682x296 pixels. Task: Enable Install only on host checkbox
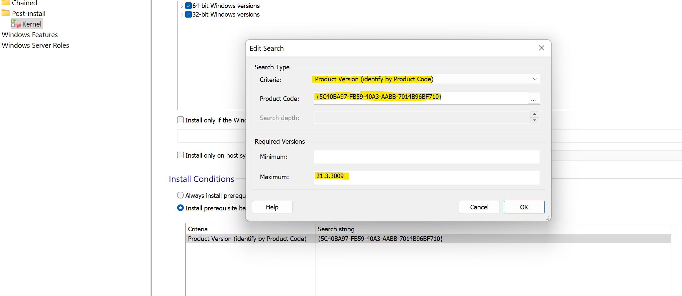coord(180,155)
